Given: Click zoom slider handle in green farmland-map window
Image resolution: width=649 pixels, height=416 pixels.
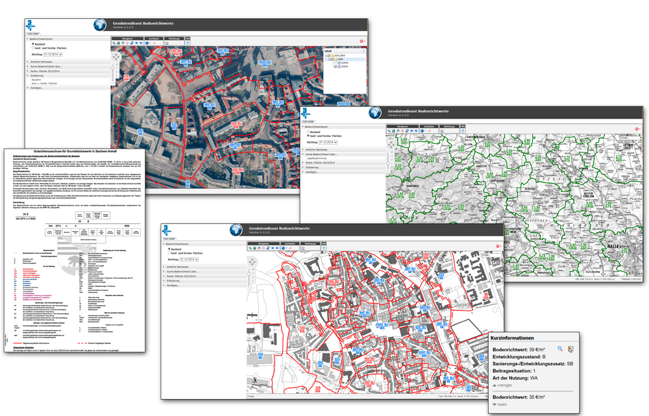Looking at the screenshot, I should tap(388, 163).
